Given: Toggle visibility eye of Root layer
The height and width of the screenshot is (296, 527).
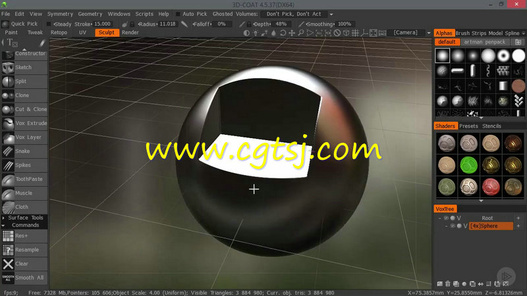Looking at the screenshot, I should (446, 218).
